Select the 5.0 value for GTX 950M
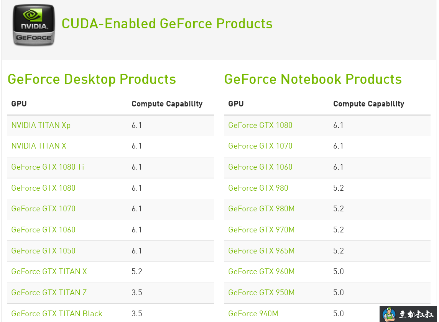 339,293
